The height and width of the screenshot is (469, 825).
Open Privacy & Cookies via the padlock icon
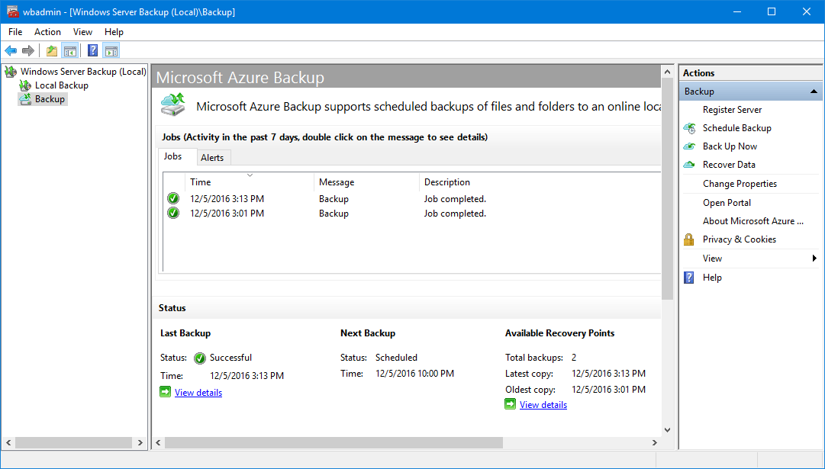tap(689, 239)
